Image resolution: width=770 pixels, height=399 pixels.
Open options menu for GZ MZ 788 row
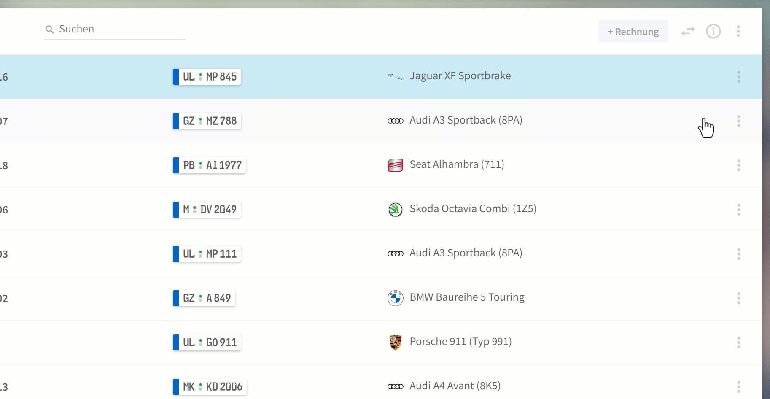pyautogui.click(x=739, y=121)
